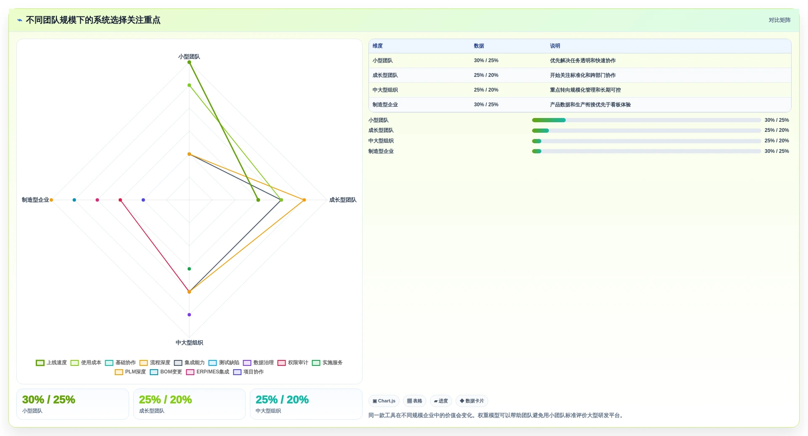Screen dimensions: 808x436
Task: Click 产品数据和生产衔接优先于看板体验 description
Action: pyautogui.click(x=591, y=105)
